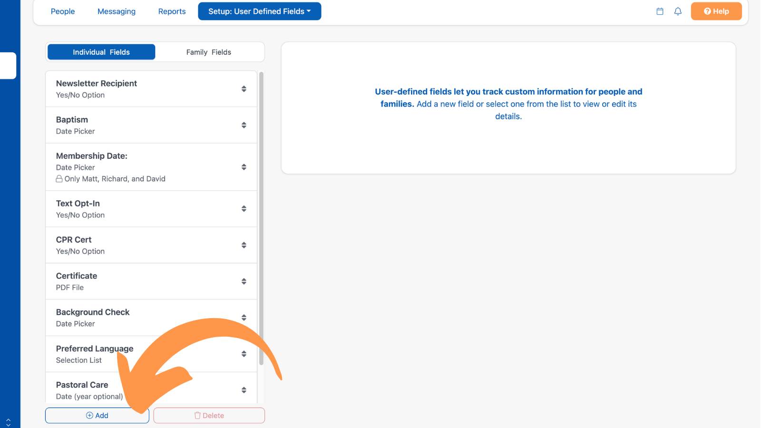The image size is (761, 428).
Task: Click the orange Help button
Action: [716, 11]
